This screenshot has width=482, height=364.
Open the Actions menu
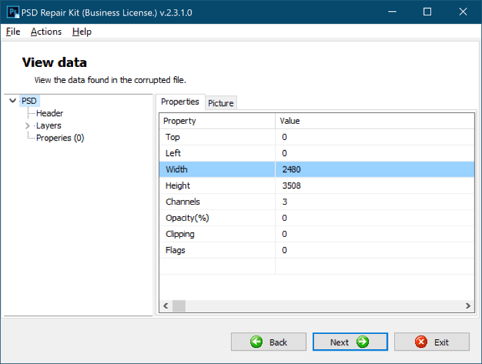pos(46,31)
